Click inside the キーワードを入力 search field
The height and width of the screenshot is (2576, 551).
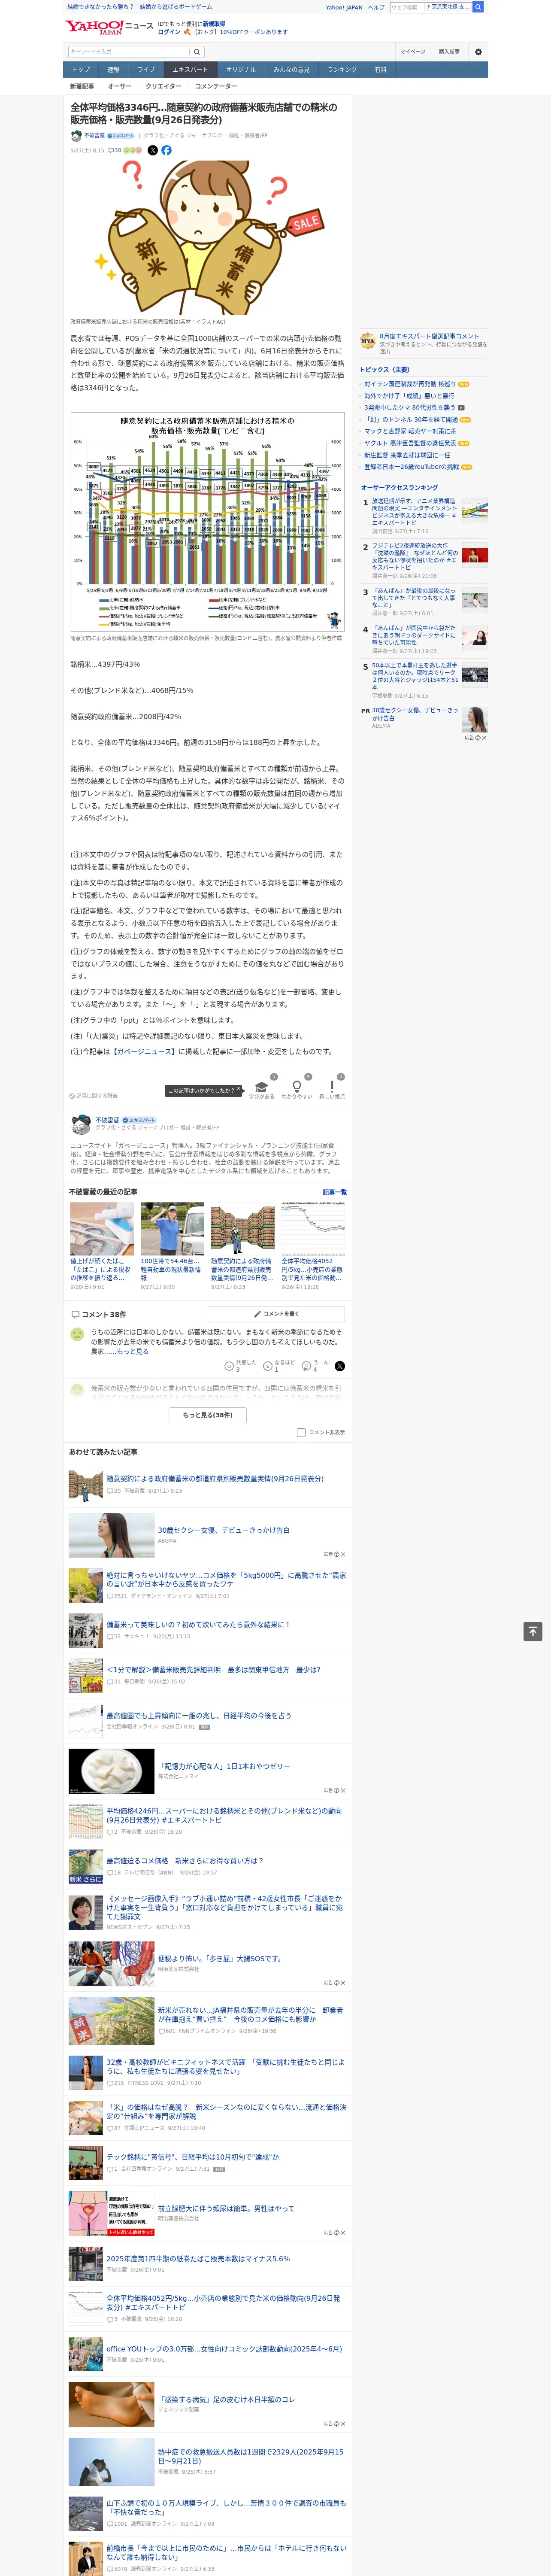click(x=128, y=52)
